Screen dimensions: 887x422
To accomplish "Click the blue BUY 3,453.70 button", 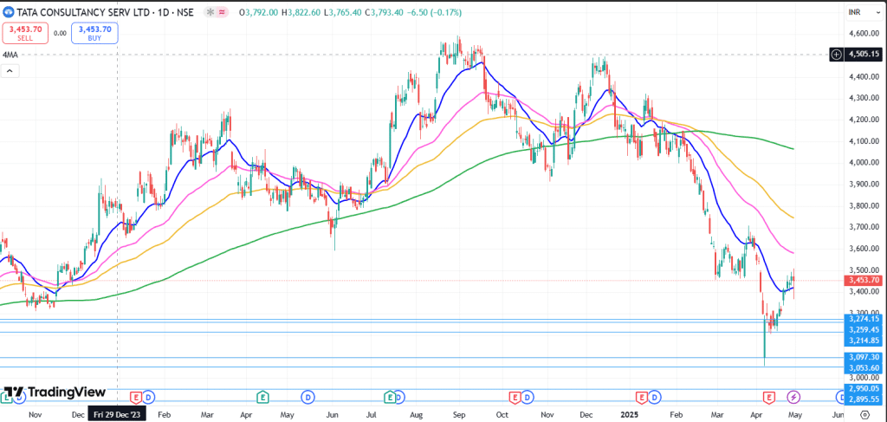I will tap(94, 34).
